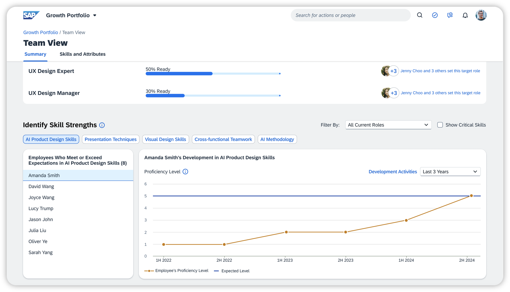Switch to Skills and Attributes tab
510x292 pixels.
[x=82, y=54]
